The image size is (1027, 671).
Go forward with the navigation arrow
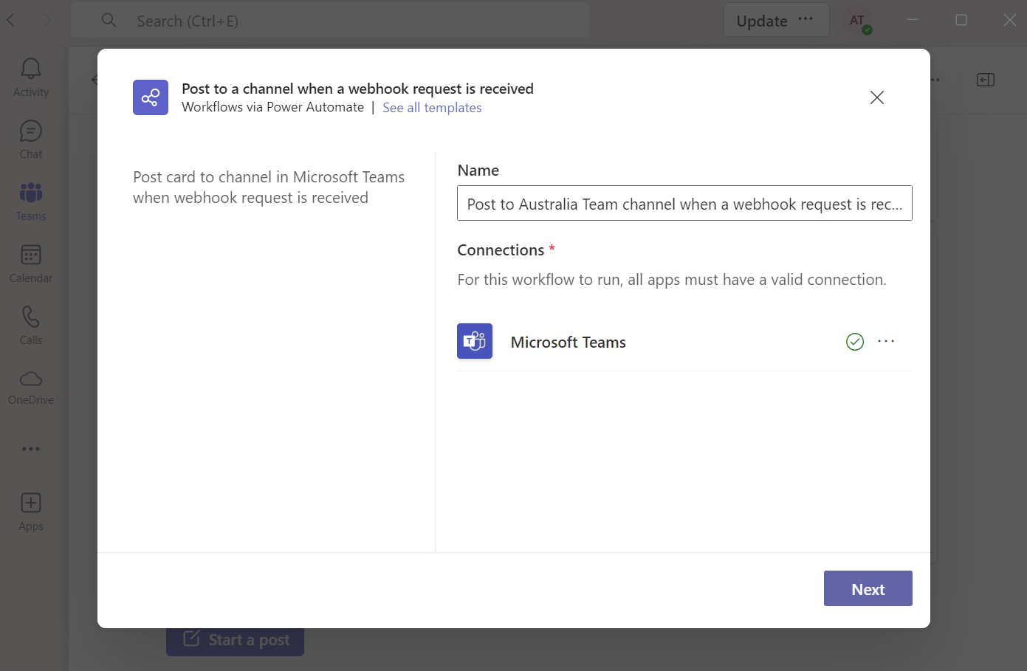pyautogui.click(x=47, y=20)
